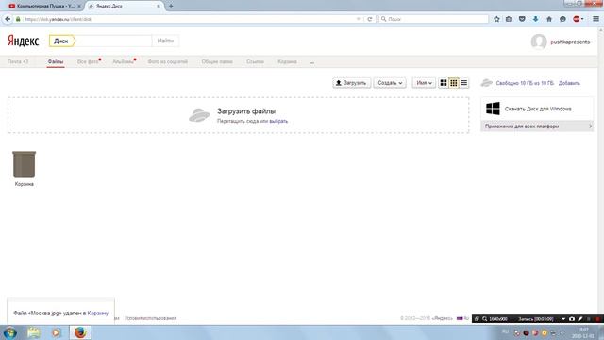Click the user avatar icon
This screenshot has width=604, height=340.
pyautogui.click(x=539, y=42)
